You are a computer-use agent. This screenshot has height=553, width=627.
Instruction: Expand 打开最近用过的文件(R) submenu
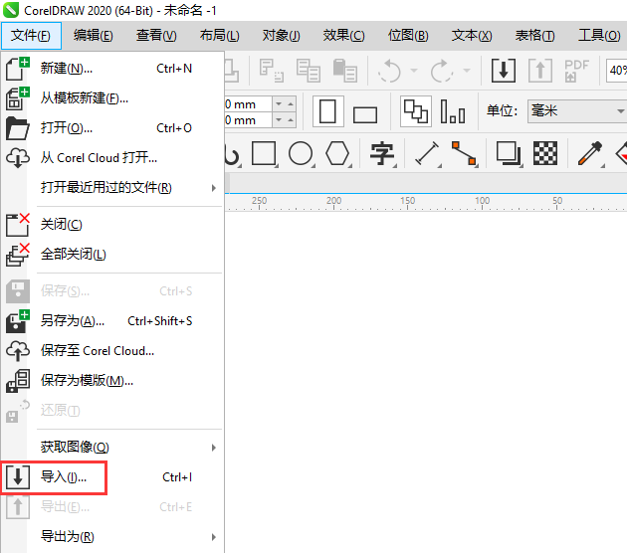pyautogui.click(x=111, y=187)
